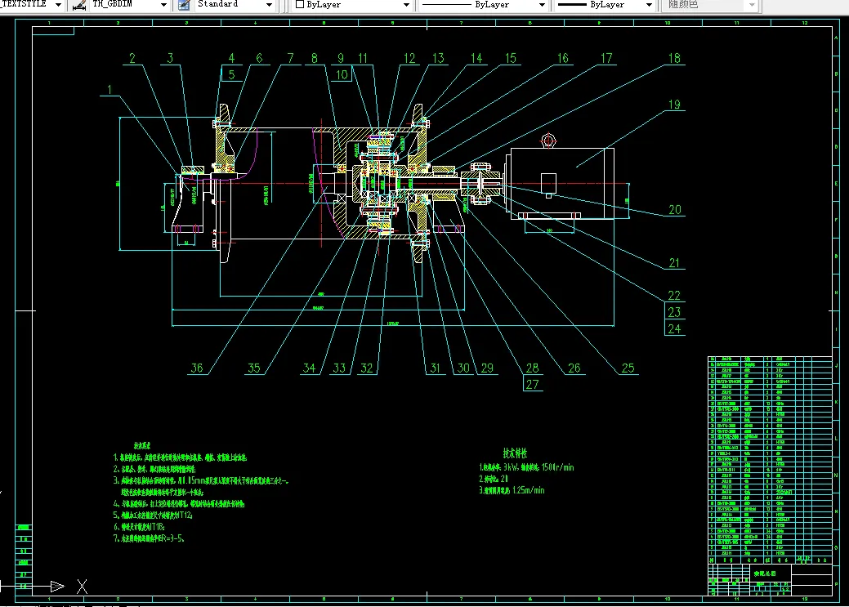This screenshot has width=849, height=607.
Task: Select part callout number 7
Action: click(290, 59)
